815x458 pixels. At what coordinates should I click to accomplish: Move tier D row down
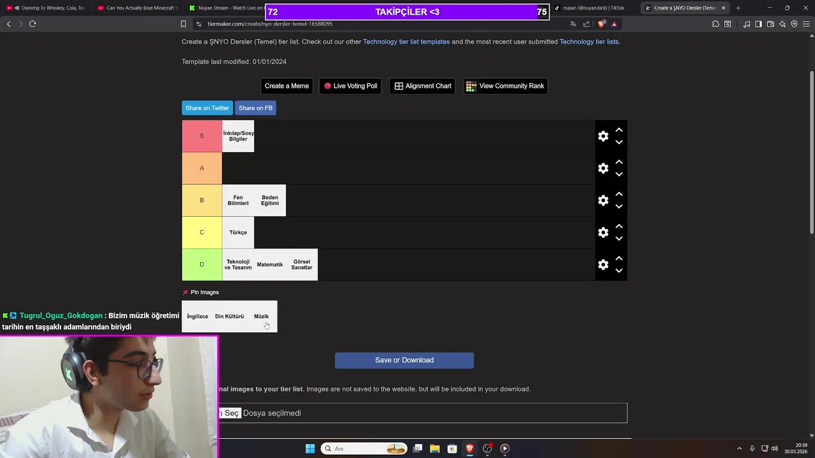click(x=619, y=271)
